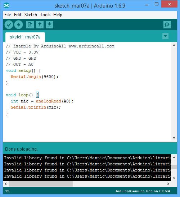Click 'Arduino/Genuino Uno on COM4' board status
180x197 pixels.
click(x=143, y=191)
